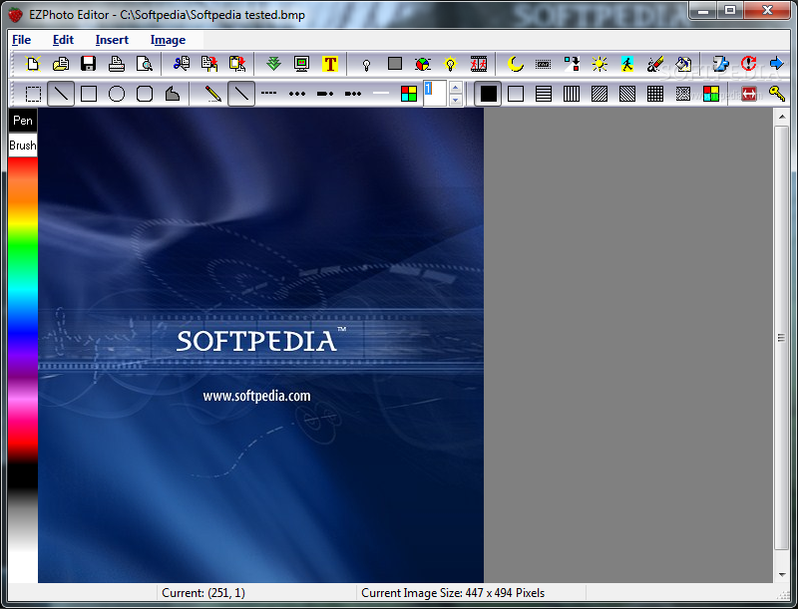Click the running figure icon
The height and width of the screenshot is (609, 798).
pyautogui.click(x=627, y=64)
